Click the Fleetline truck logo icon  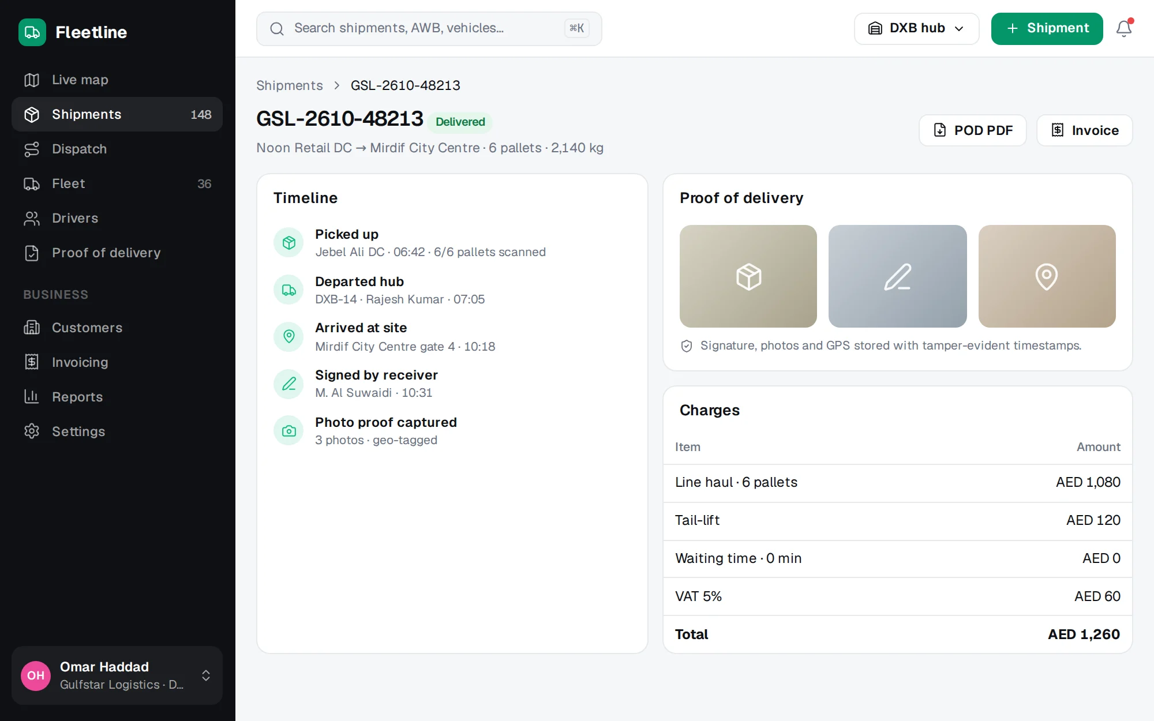click(32, 32)
